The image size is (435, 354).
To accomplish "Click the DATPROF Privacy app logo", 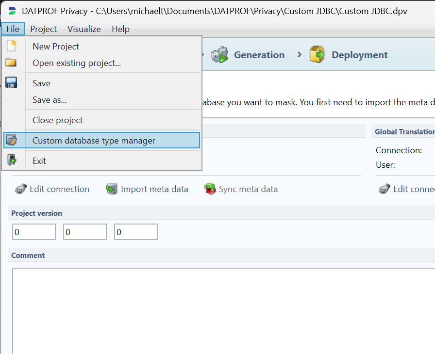I will click(x=12, y=11).
